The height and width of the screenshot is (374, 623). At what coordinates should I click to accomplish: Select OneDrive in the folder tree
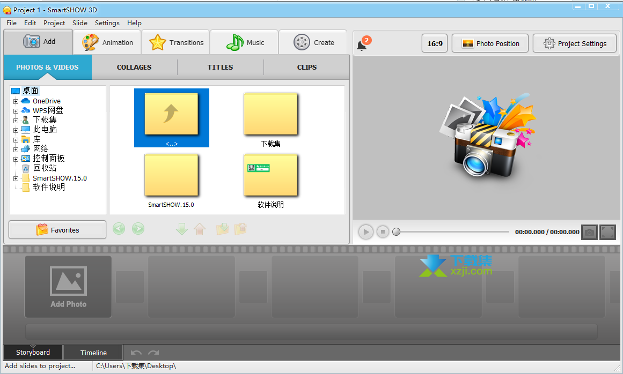click(47, 101)
